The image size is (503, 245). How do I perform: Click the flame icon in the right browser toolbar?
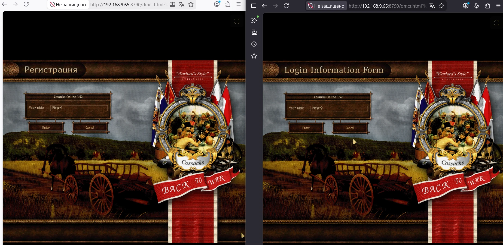(x=477, y=6)
